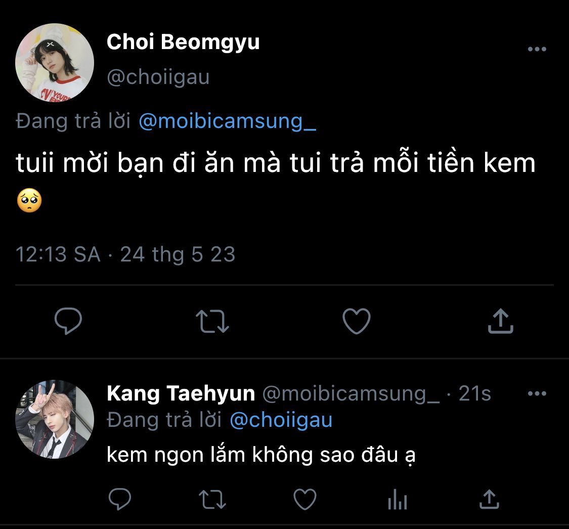Open Kang Taehyun's profile picture
Viewport: 569px width, 529px height.
55,419
